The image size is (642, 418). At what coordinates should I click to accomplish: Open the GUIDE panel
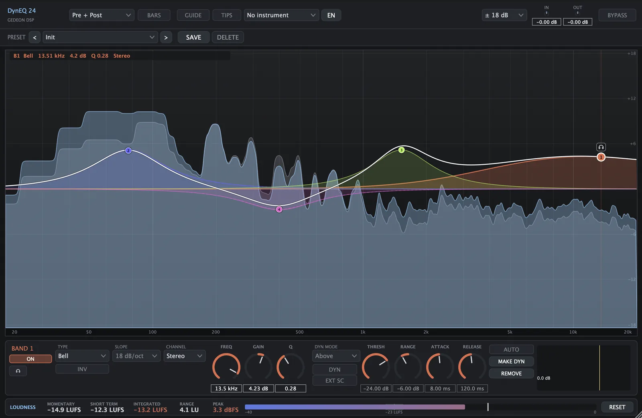click(193, 15)
